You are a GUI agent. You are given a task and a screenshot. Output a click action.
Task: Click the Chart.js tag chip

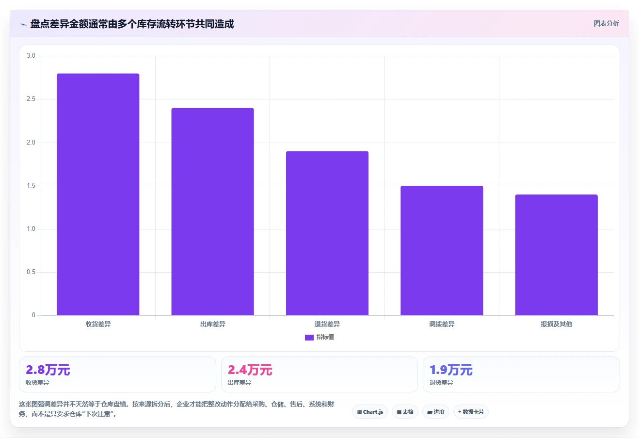[x=370, y=412]
